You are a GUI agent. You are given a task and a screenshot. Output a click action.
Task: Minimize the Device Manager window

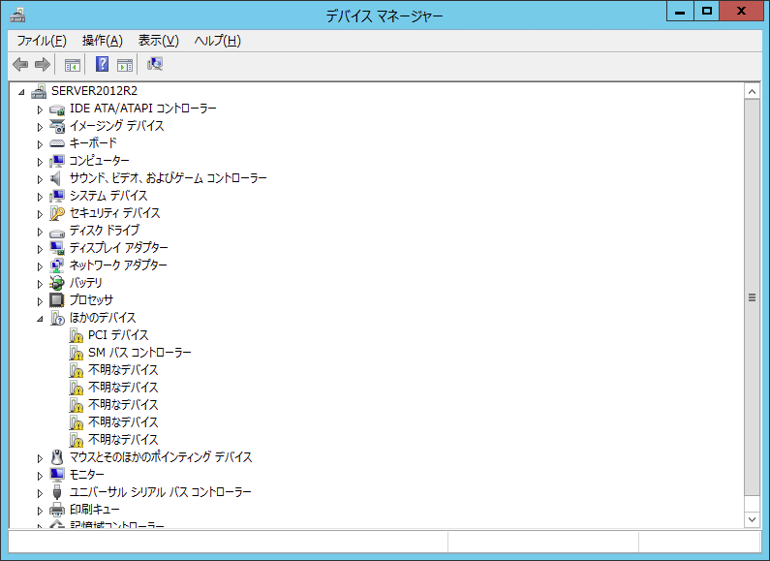tap(680, 12)
